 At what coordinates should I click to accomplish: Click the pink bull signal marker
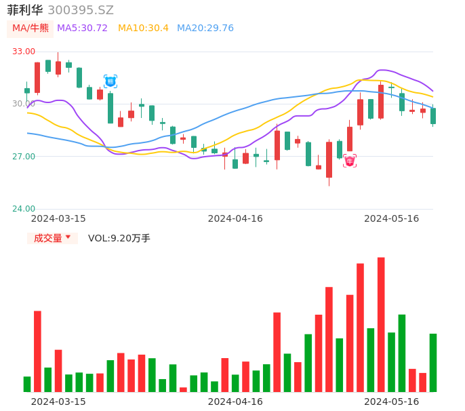pos(350,161)
